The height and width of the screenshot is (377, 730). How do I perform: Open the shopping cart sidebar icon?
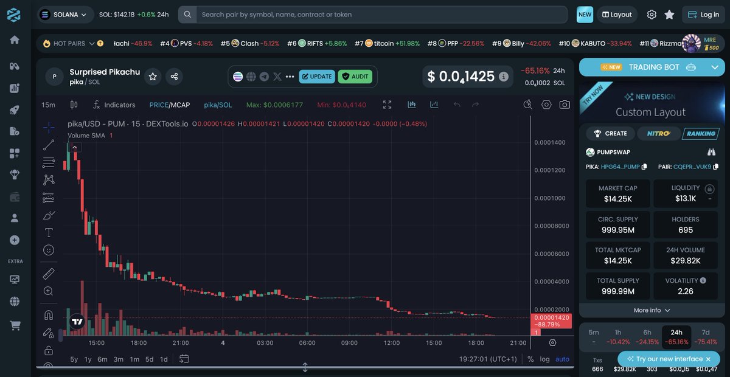(x=14, y=325)
